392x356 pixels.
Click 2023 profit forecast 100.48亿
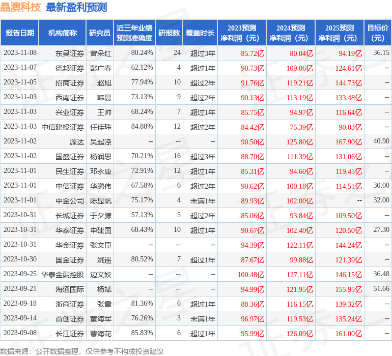[x=251, y=275]
